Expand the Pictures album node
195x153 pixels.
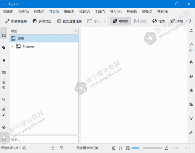(x=12, y=47)
